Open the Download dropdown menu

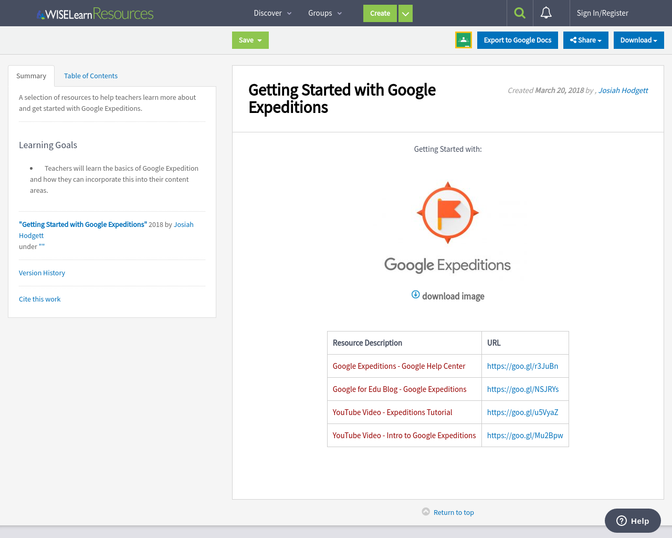click(638, 40)
